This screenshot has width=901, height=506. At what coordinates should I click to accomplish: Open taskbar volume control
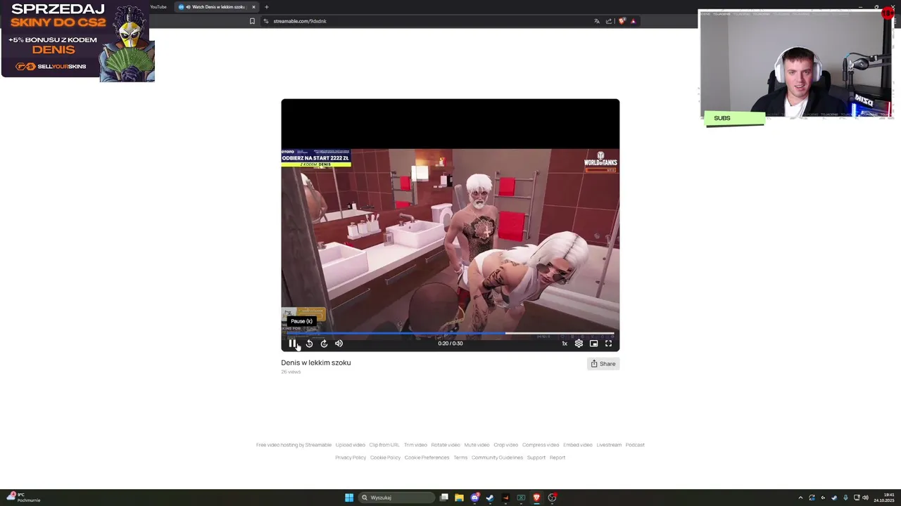(865, 498)
